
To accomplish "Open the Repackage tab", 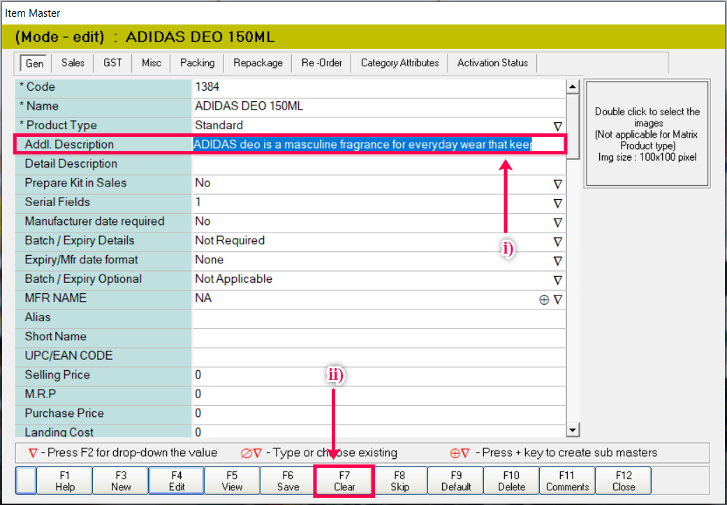I will [x=258, y=63].
